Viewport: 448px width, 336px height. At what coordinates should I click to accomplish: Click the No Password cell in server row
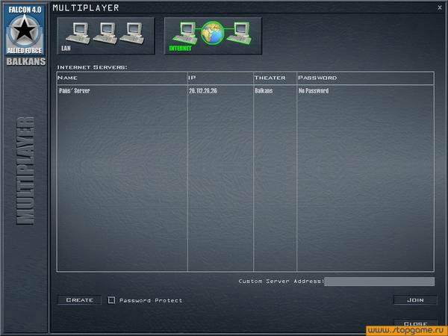(314, 91)
